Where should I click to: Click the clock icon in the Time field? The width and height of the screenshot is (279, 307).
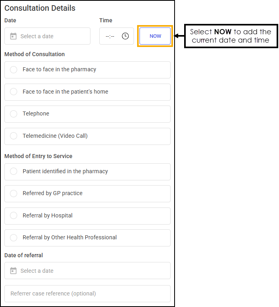coord(125,36)
